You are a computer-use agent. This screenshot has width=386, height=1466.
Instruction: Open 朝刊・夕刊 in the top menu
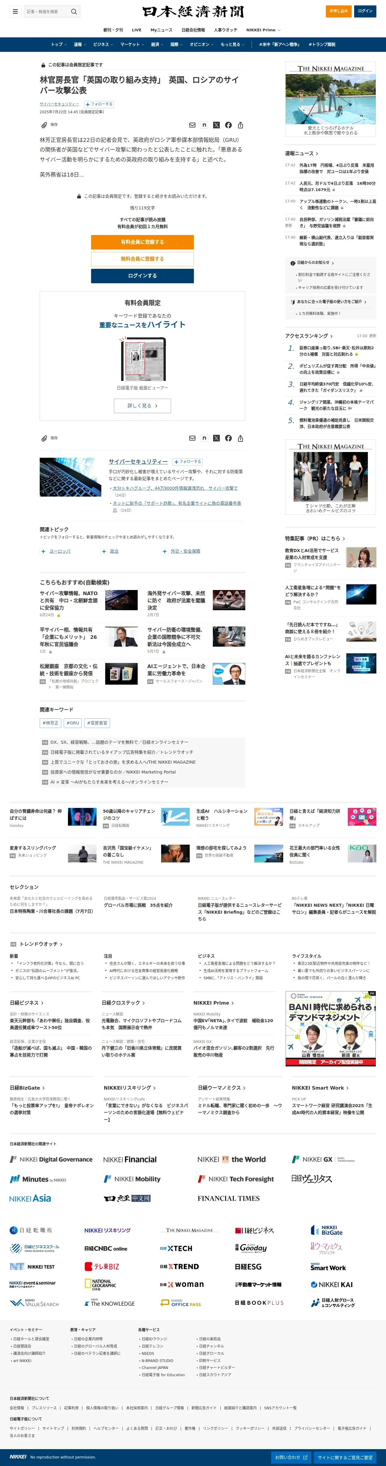point(113,30)
